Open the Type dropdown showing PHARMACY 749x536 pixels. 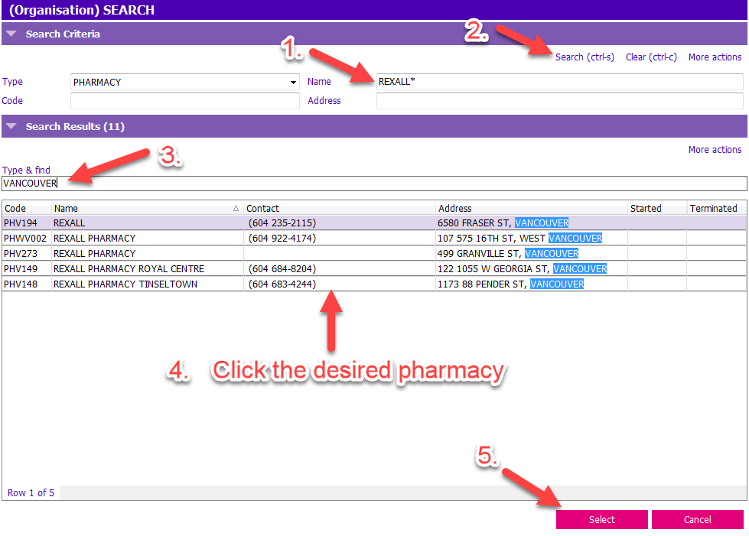293,82
